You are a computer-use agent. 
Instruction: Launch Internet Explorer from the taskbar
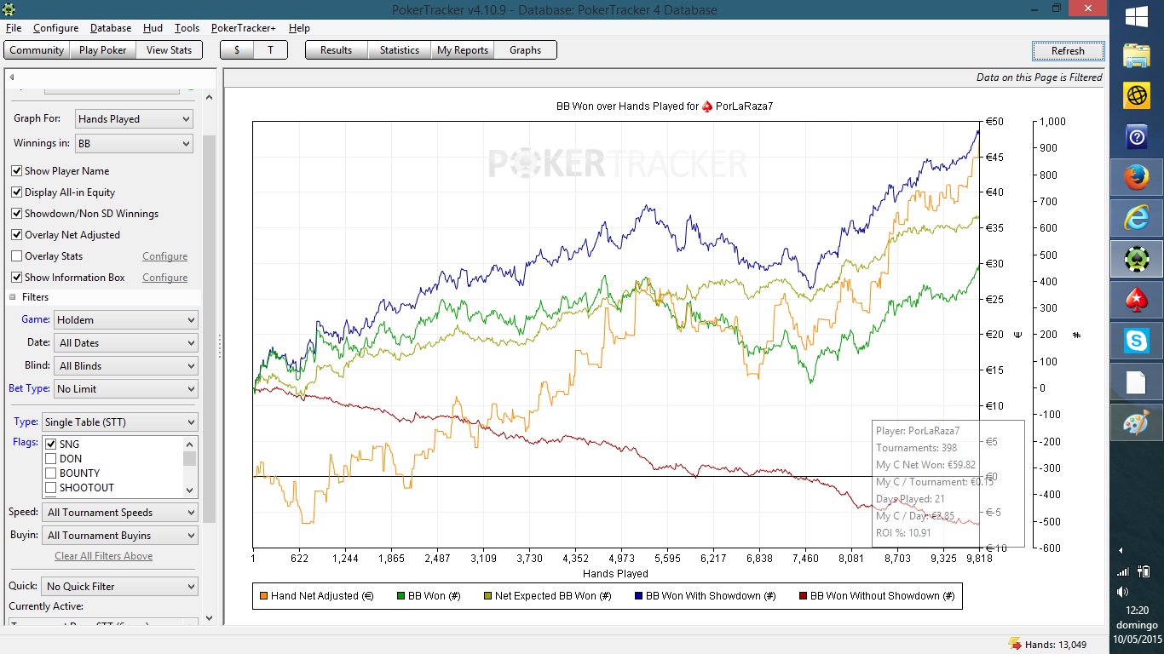(1137, 218)
